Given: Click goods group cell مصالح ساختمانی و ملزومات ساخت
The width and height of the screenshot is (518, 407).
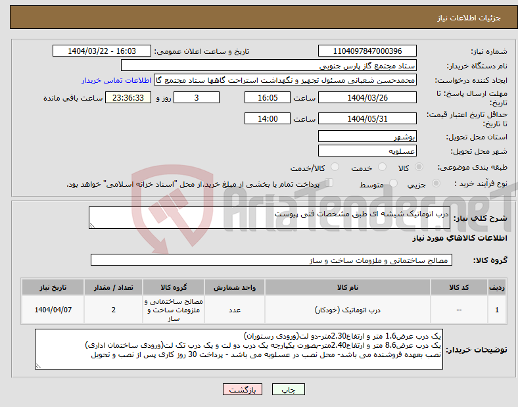Looking at the screenshot, I should (x=174, y=310).
